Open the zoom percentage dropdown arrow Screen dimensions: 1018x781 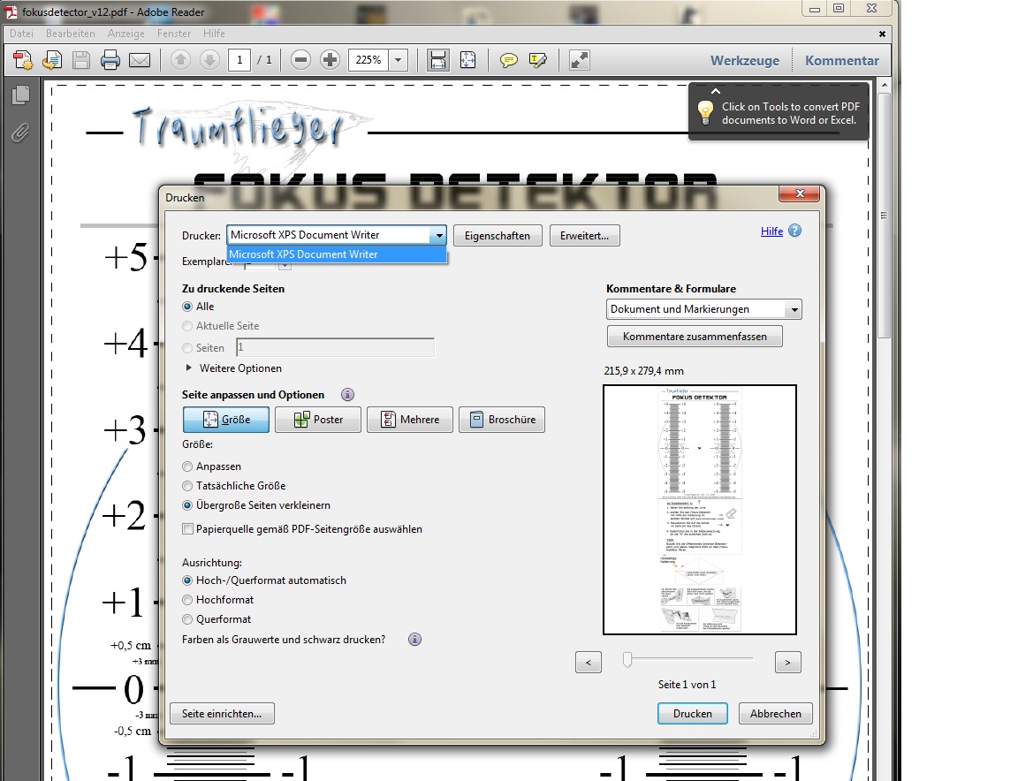click(399, 60)
